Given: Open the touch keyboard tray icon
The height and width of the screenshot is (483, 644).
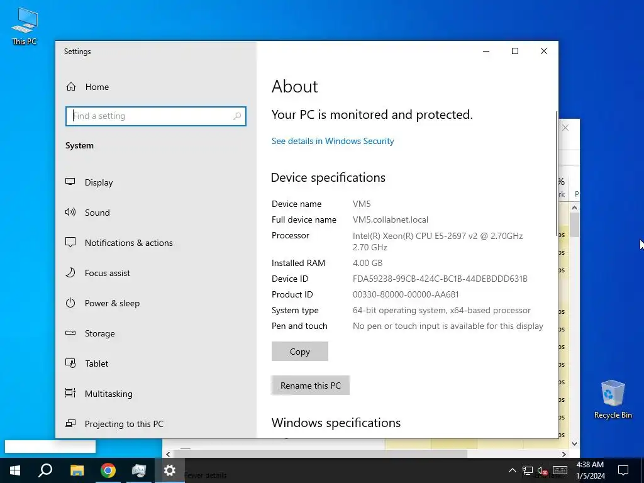Looking at the screenshot, I should tap(560, 470).
